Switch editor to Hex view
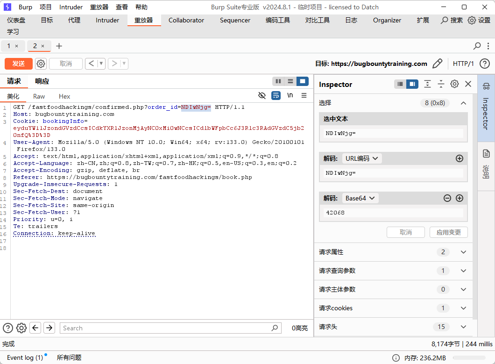The width and height of the screenshot is (495, 364). click(64, 96)
